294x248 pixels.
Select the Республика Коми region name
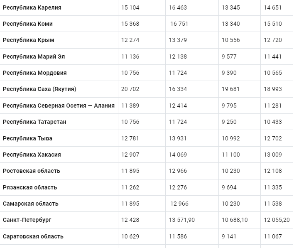click(28, 24)
